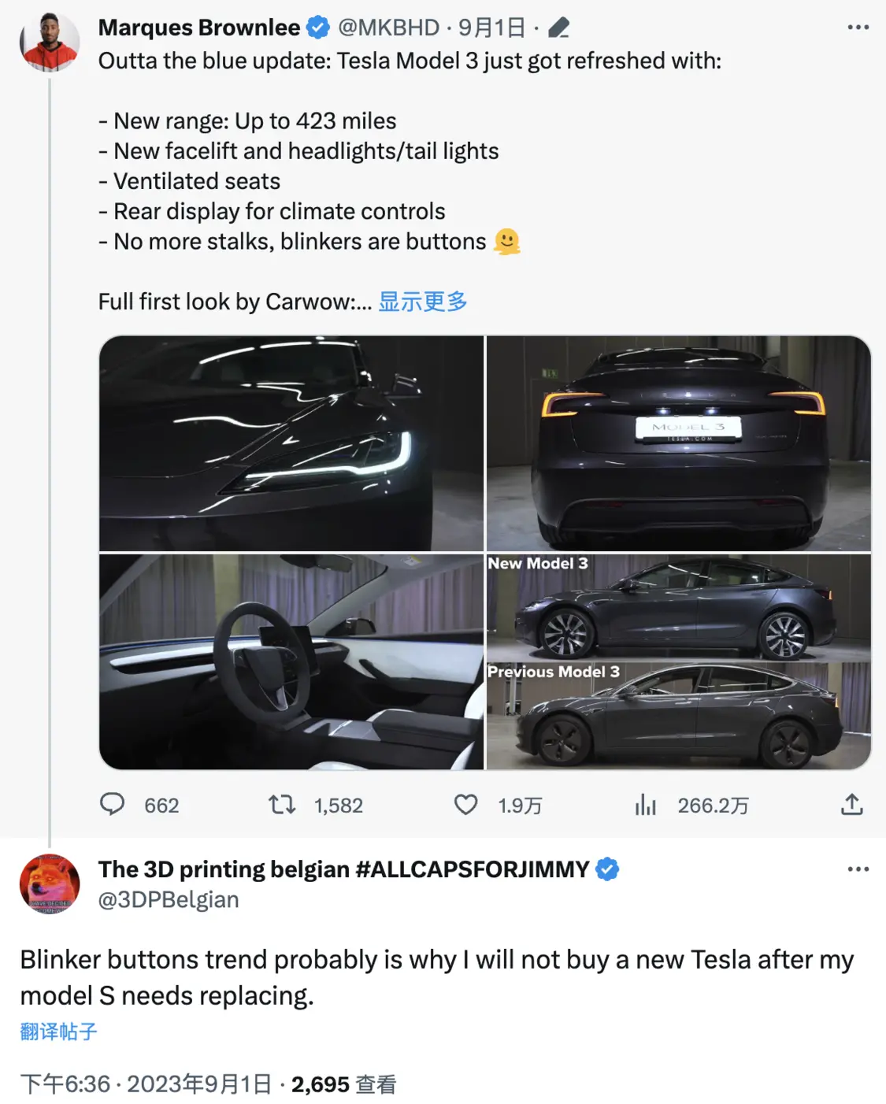This screenshot has width=886, height=1104.
Task: Click the verified badge next to #ALLCAPSFORJIMMY
Action: pyautogui.click(x=607, y=869)
